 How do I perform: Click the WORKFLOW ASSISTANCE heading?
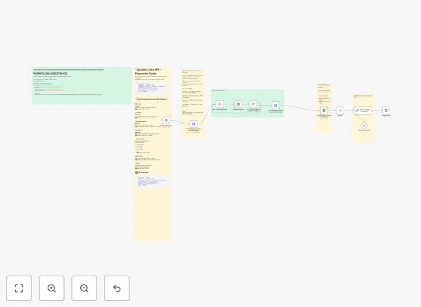(x=50, y=74)
